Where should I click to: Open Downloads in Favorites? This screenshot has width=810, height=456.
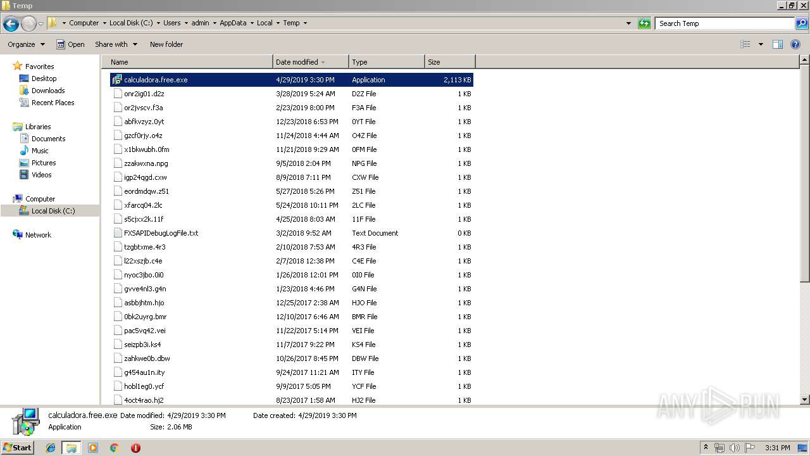[x=48, y=91]
